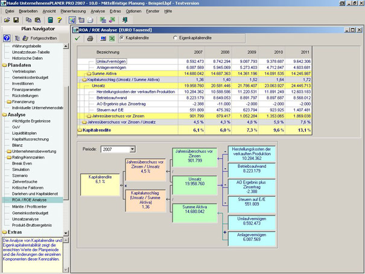
Task: Click the Umlaufvermögen cell in the table
Action: pyautogui.click(x=111, y=62)
